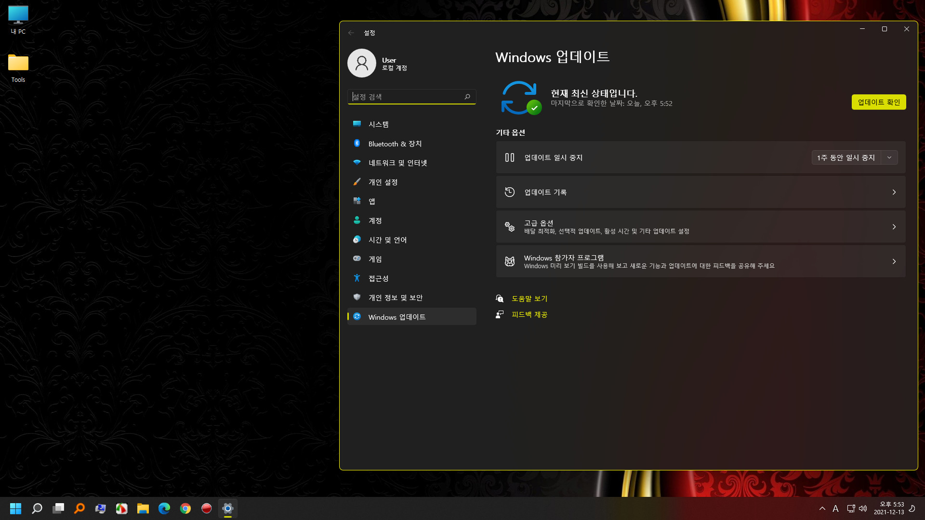925x520 pixels.
Task: Click the Settings gear on taskbar
Action: point(228,508)
